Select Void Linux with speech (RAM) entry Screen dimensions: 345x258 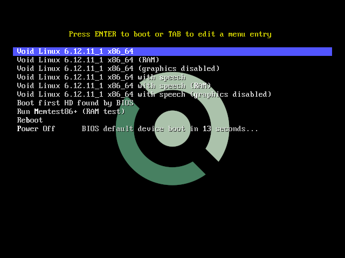(114, 86)
